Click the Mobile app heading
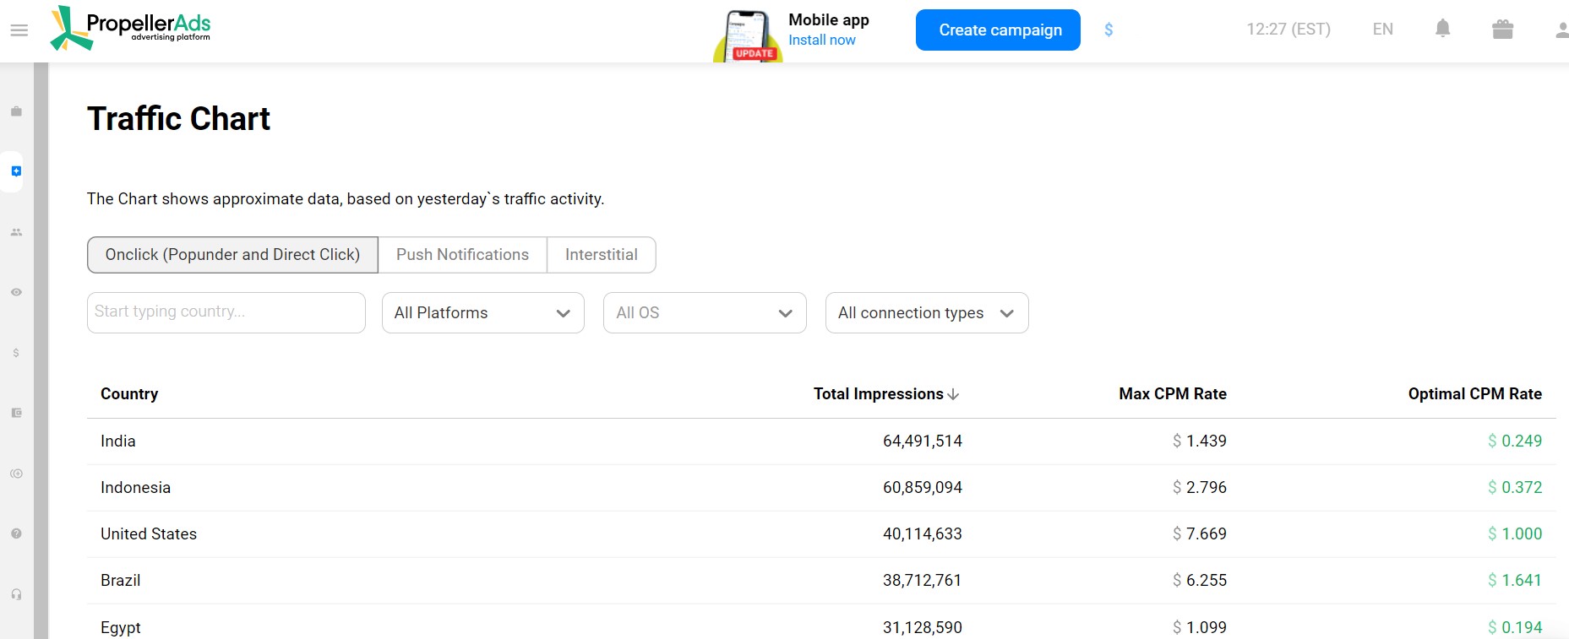 click(x=828, y=19)
